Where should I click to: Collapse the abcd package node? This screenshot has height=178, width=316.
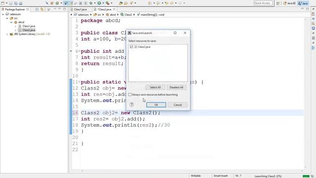click(11, 22)
